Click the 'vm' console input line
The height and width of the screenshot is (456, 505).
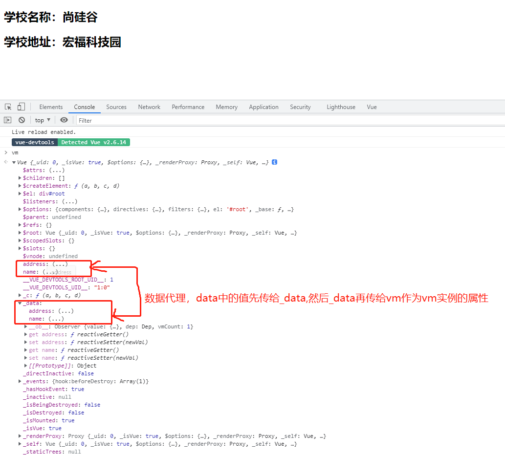[x=15, y=152]
